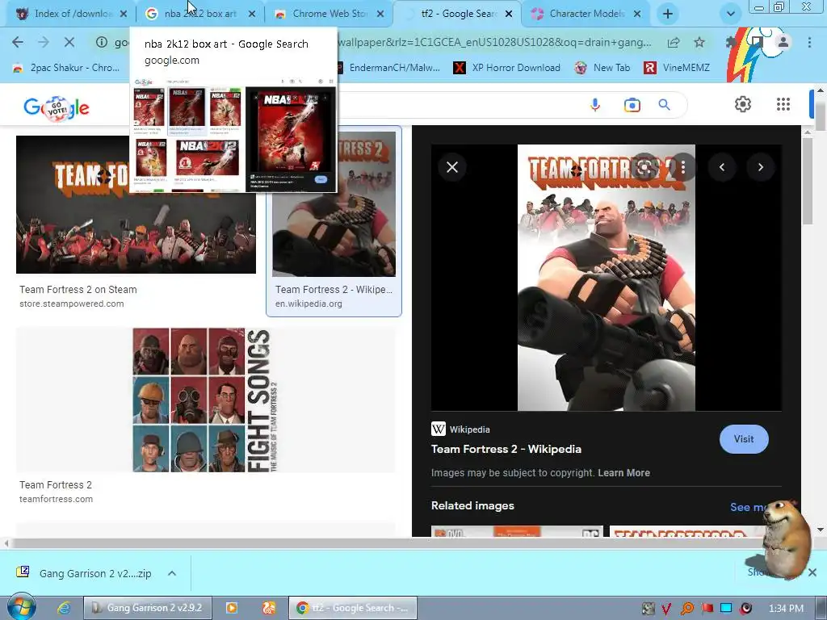The width and height of the screenshot is (827, 620).
Task: Launch Internet Explorer from the taskbar
Action: click(x=64, y=608)
